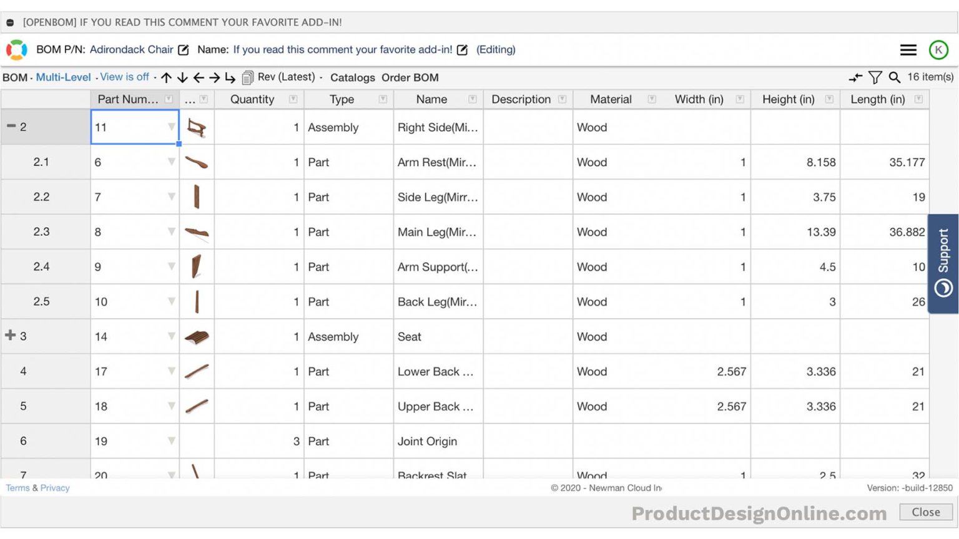Move selected row down using down arrow
The image size is (959, 539).
[182, 77]
